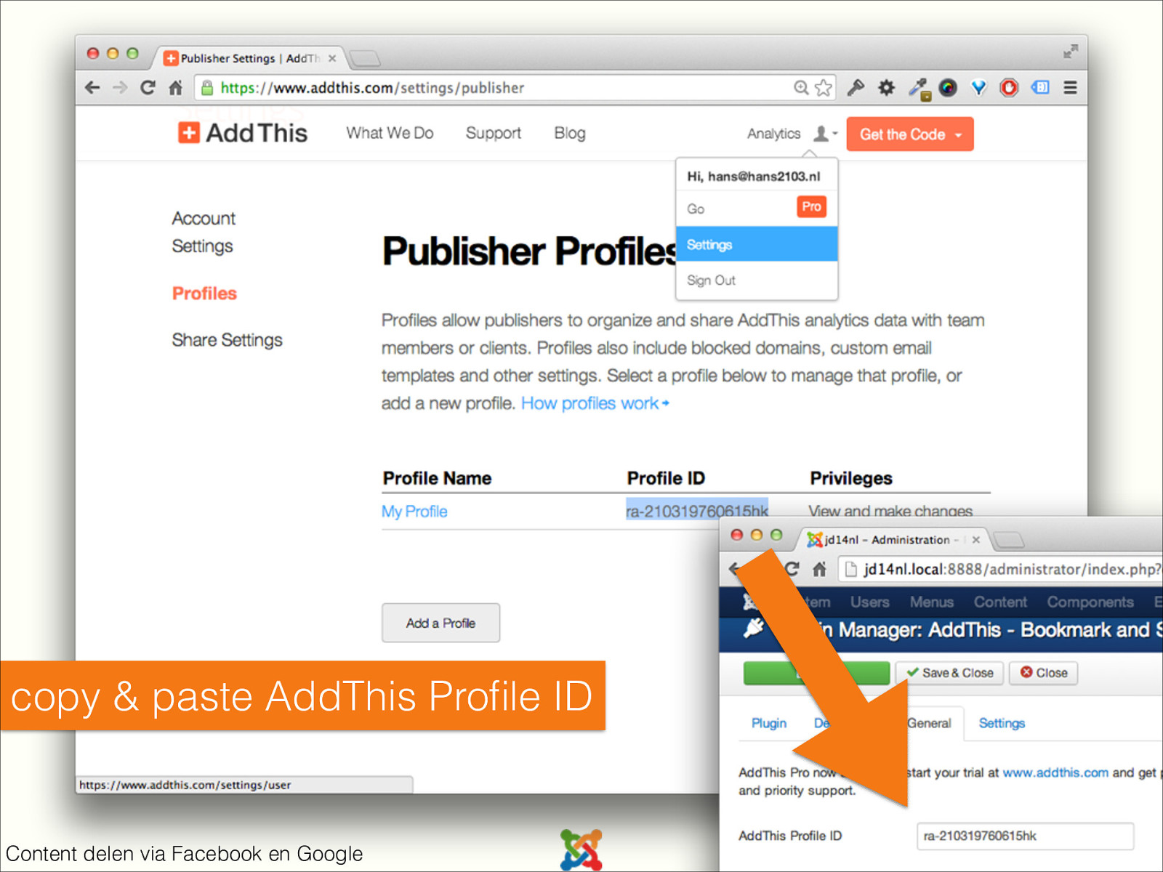The image size is (1163, 872).
Task: Open Account Settings in sidebar
Action: 204,233
